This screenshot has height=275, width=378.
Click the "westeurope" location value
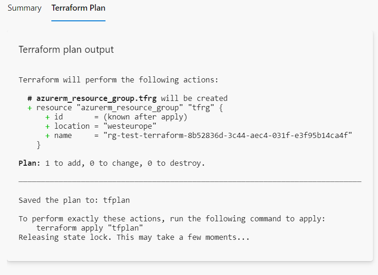click(130, 126)
